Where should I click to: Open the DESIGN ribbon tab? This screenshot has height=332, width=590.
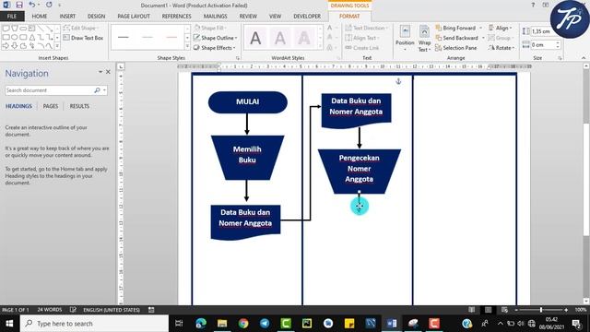(x=96, y=17)
